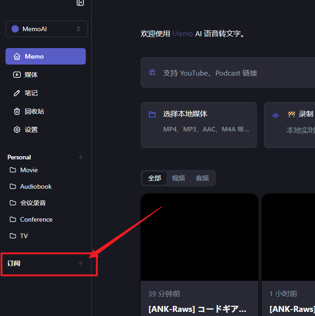Go to the Memo home page
Screen dimensions: 315x316
click(45, 56)
